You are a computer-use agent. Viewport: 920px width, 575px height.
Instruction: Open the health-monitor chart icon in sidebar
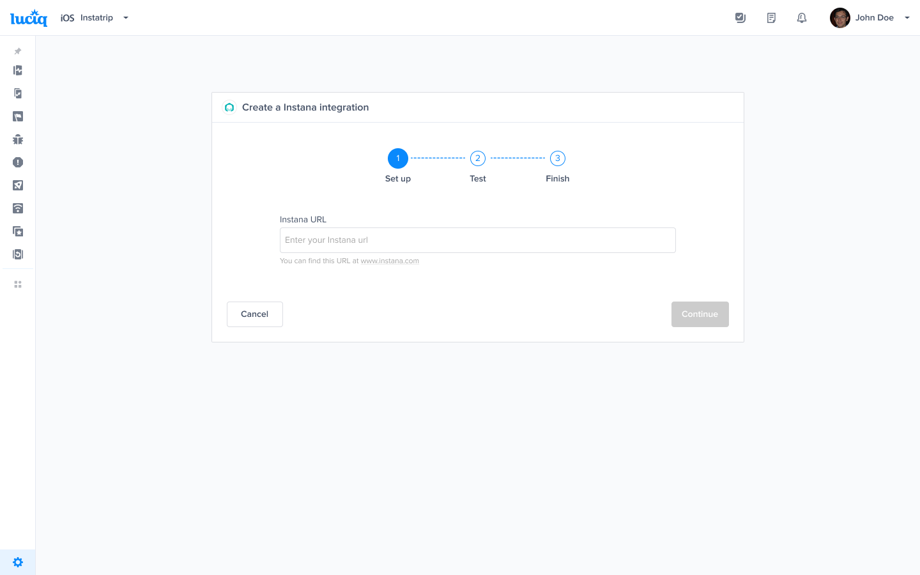[x=18, y=70]
